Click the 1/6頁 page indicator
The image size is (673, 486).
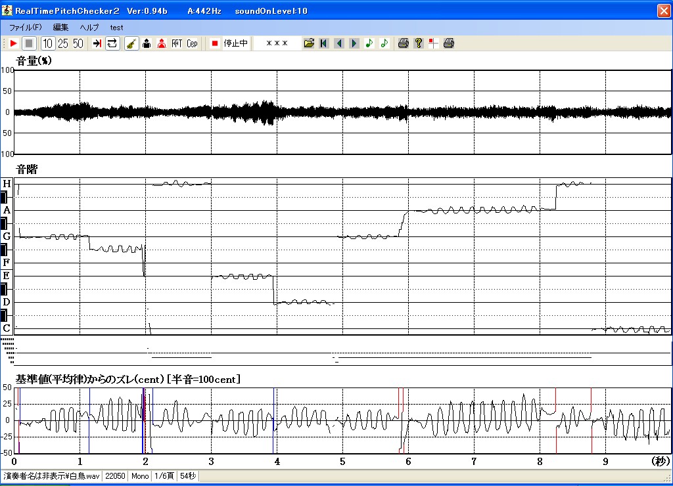pyautogui.click(x=164, y=476)
